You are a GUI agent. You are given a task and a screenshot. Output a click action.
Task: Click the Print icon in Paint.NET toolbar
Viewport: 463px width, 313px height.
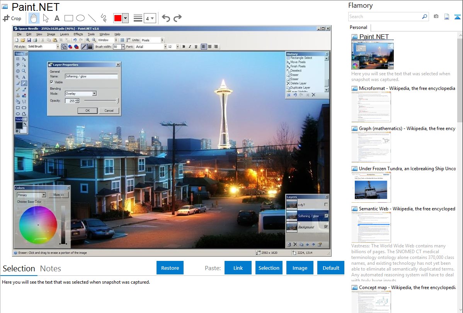click(35, 40)
